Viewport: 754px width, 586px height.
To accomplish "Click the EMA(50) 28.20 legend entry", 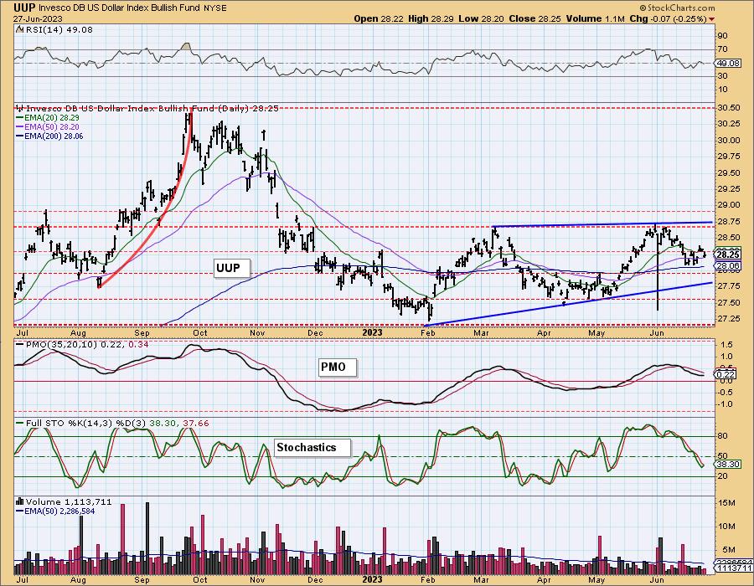I will (52, 126).
